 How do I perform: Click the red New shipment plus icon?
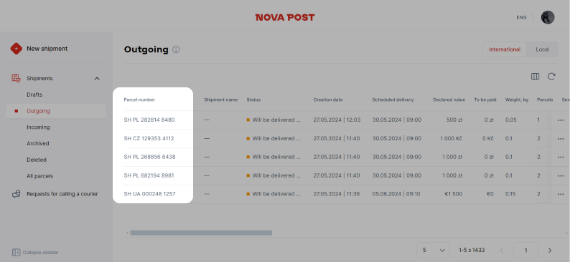pyautogui.click(x=16, y=49)
